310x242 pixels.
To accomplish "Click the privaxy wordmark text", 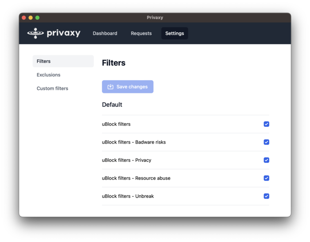I will (63, 33).
